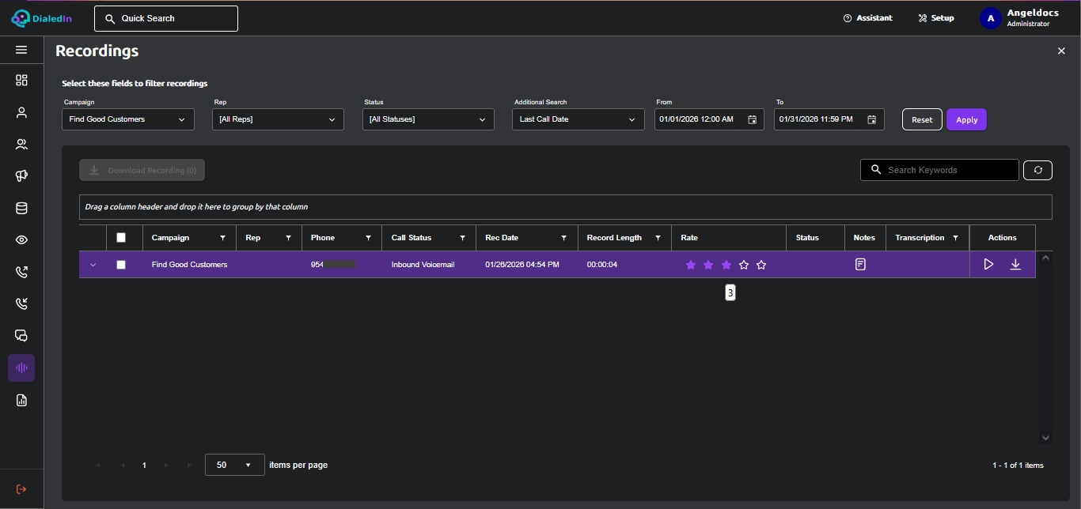The height and width of the screenshot is (509, 1081).
Task: Click the refresh icon next to Search Keywords
Action: tap(1037, 170)
